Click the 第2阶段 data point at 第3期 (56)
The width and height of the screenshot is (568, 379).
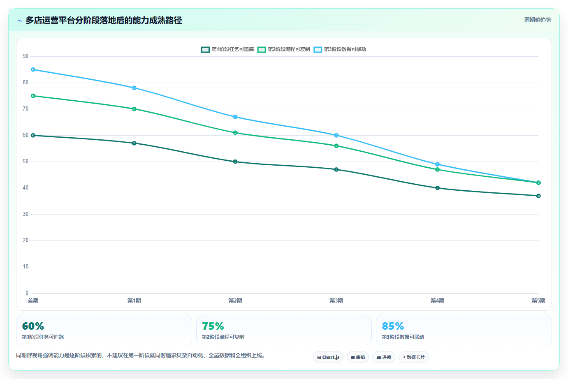(336, 146)
